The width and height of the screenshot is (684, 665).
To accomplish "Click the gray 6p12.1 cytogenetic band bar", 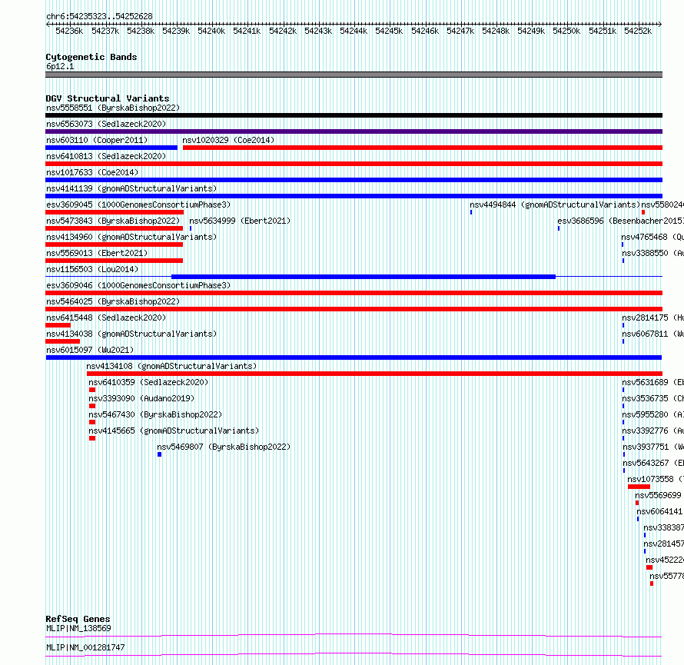I will tap(354, 75).
